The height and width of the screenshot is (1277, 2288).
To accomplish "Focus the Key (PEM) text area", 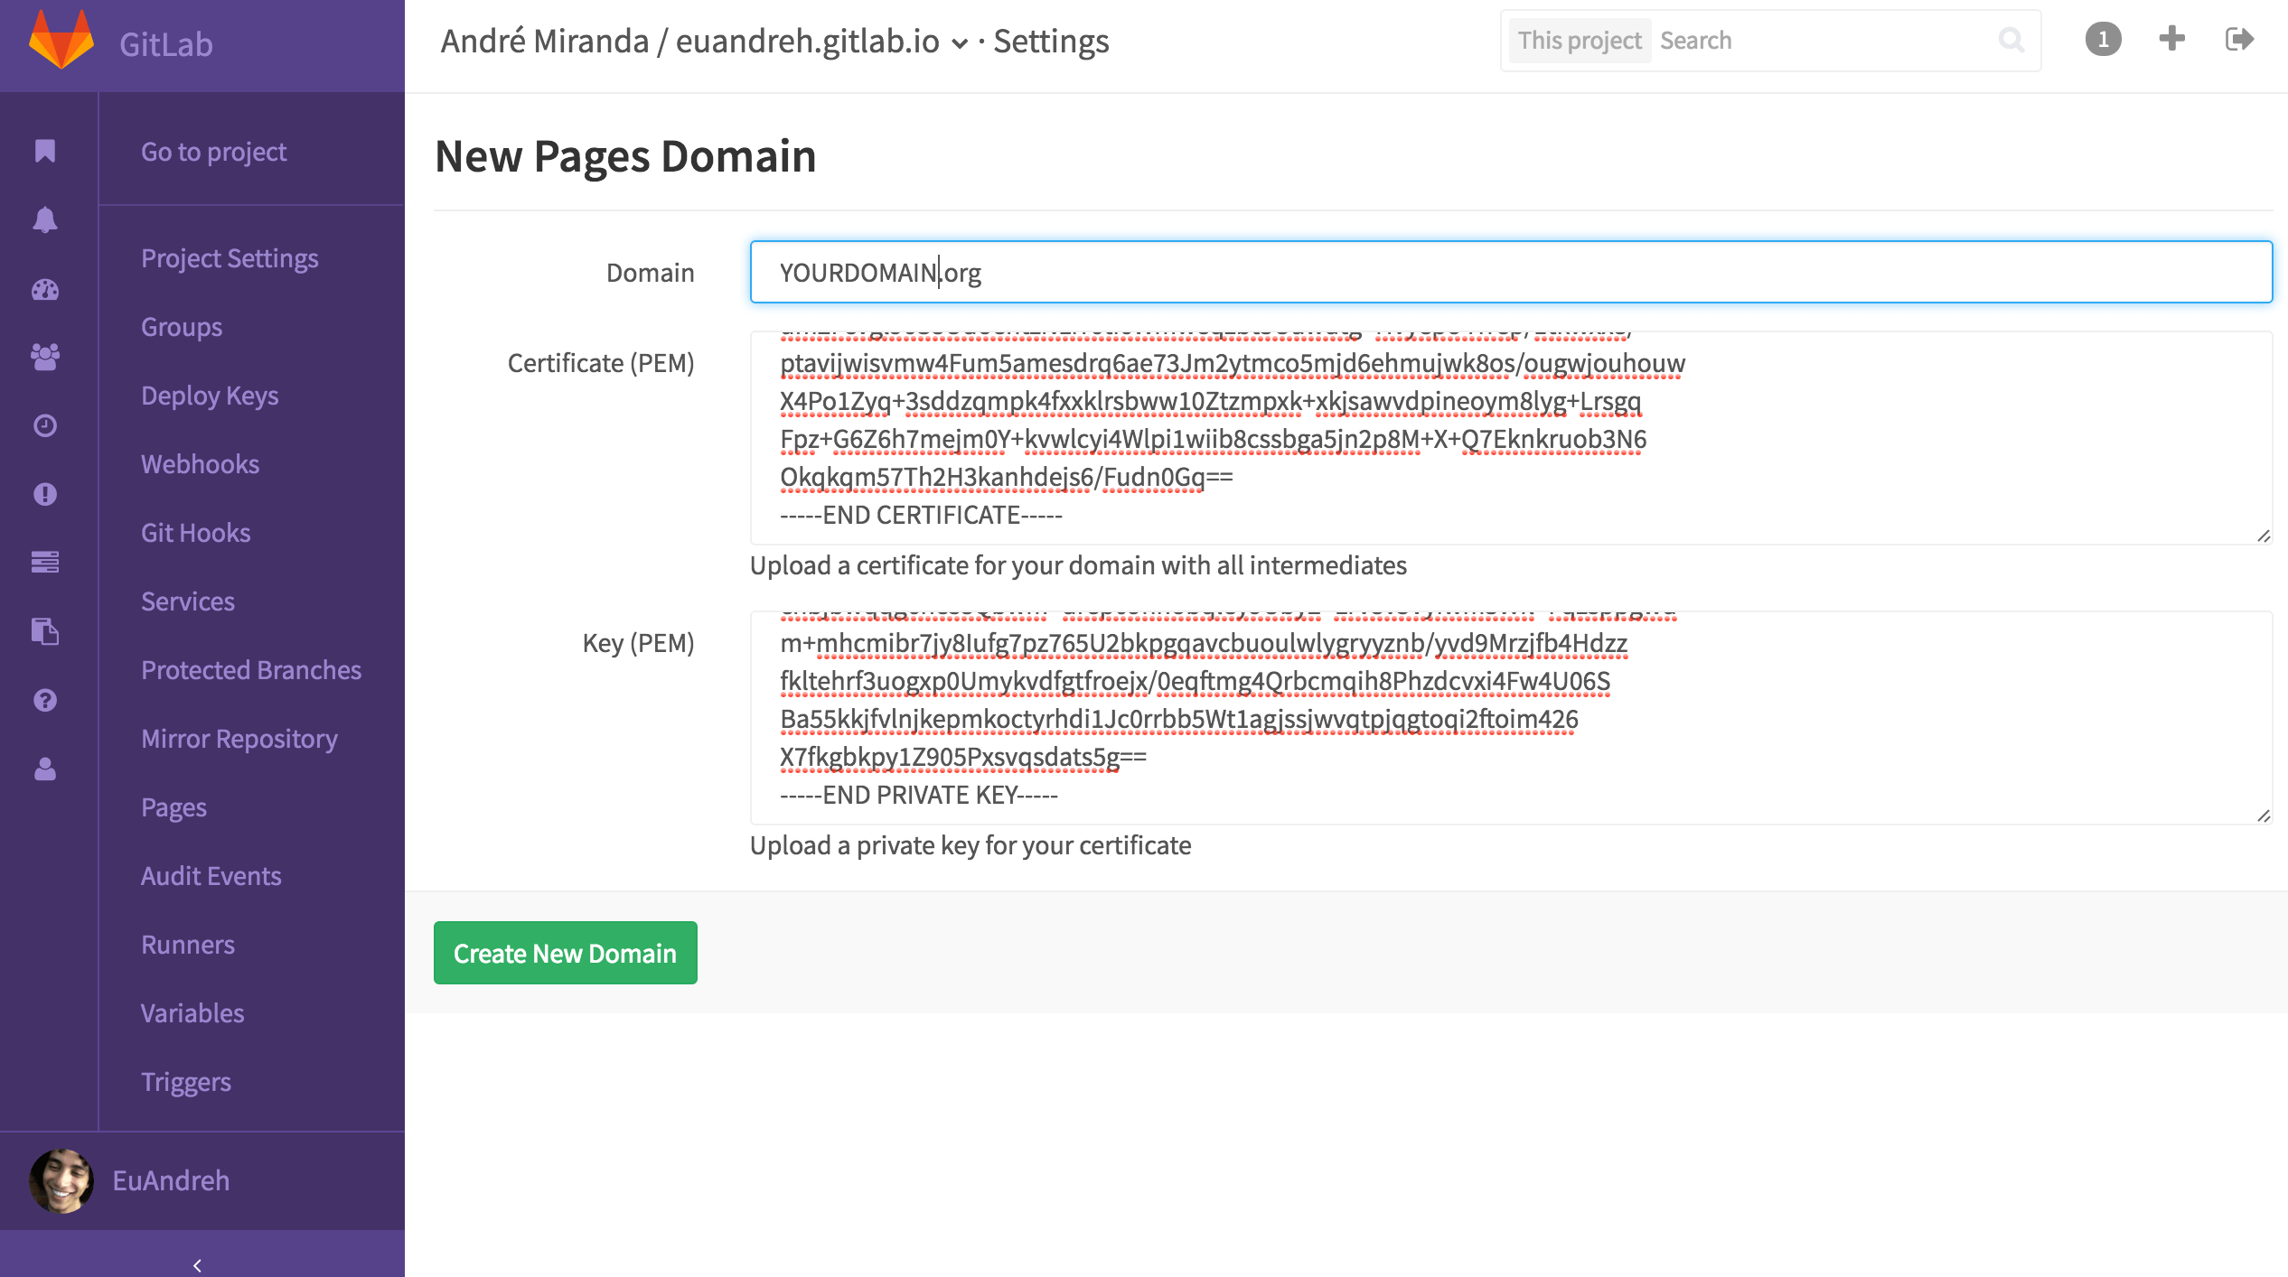I will pyautogui.click(x=1511, y=718).
